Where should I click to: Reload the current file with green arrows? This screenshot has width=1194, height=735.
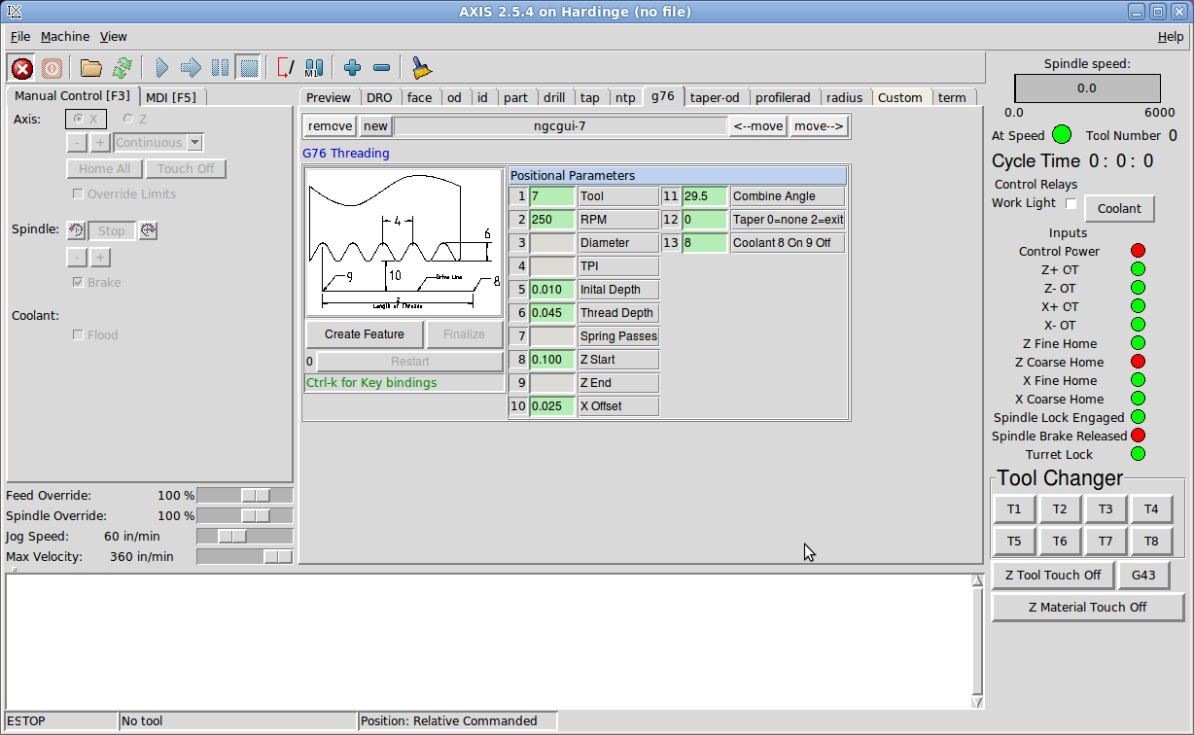(122, 68)
